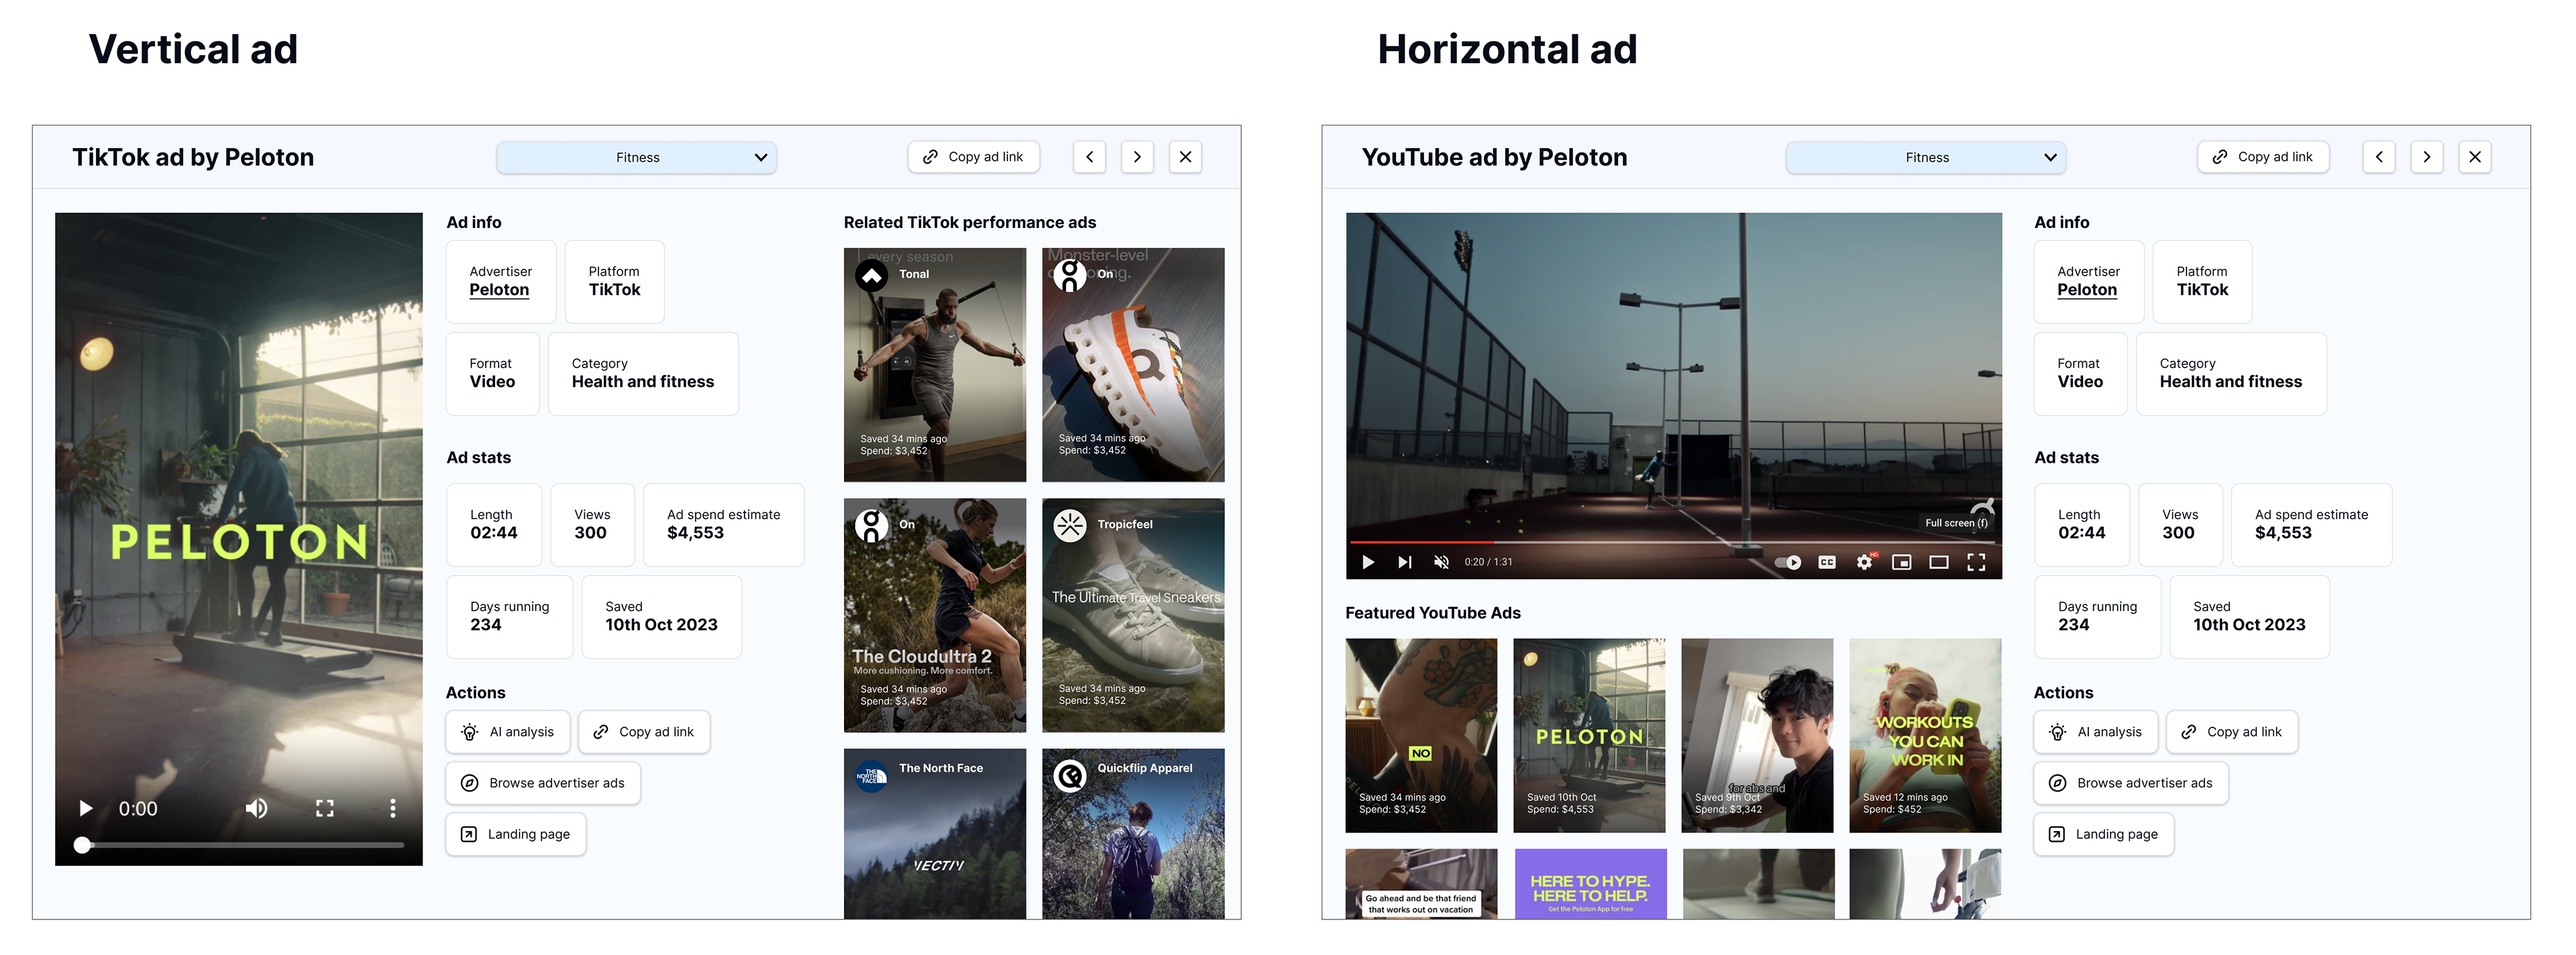
Task: Open 'be that friend' vacation ad thumbnail
Action: pos(1421,884)
